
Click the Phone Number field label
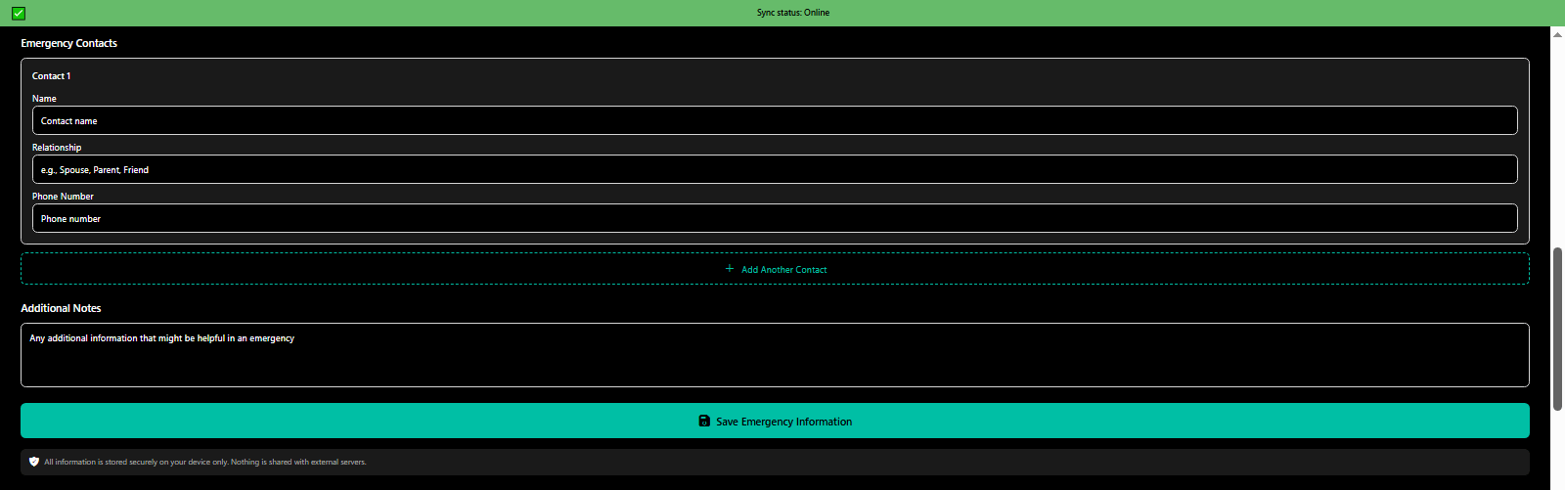coord(63,197)
